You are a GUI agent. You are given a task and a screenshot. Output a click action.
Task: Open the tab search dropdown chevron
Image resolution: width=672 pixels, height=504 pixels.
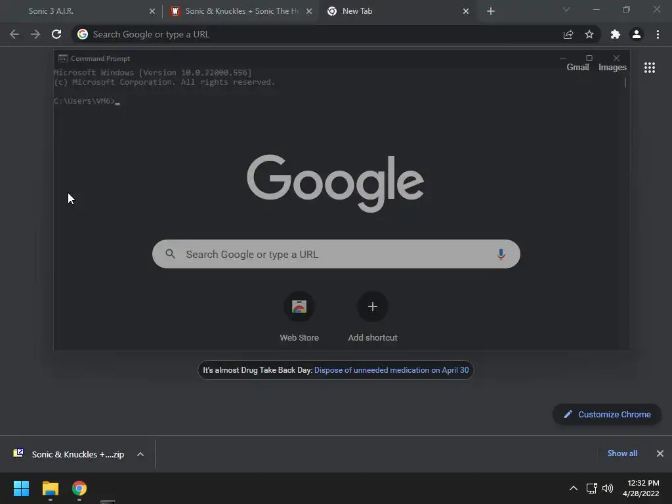566,9
